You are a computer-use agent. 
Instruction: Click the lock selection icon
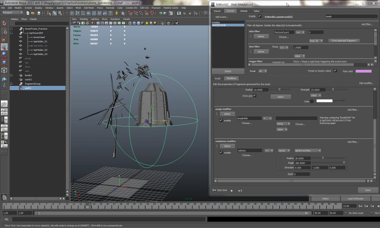pos(117,13)
